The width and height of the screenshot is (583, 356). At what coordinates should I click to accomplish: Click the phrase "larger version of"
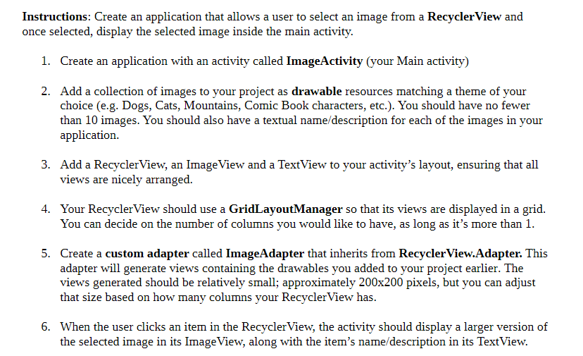(x=506, y=327)
